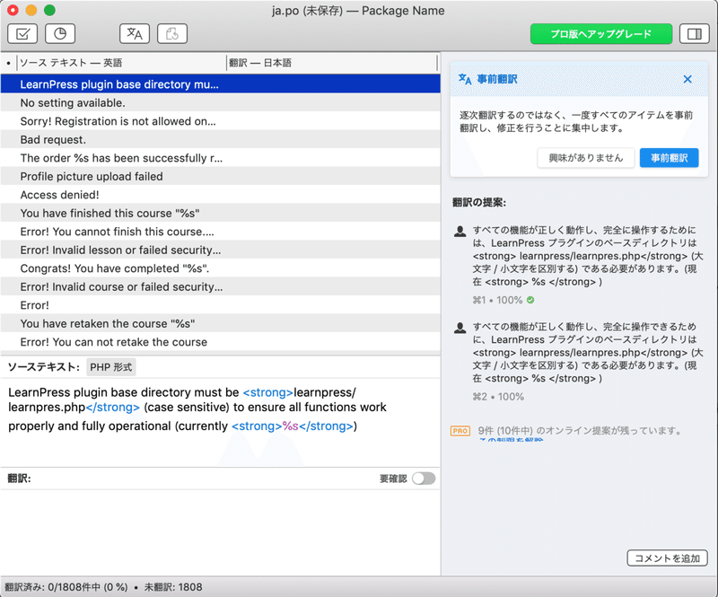Click プロ版へアップグレード button

(x=600, y=34)
